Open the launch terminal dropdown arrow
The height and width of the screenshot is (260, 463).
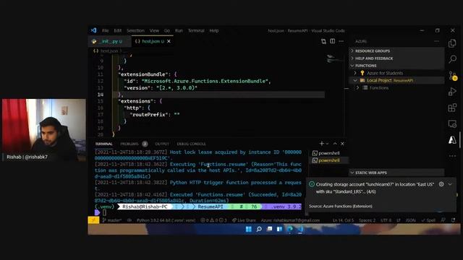tap(327, 144)
